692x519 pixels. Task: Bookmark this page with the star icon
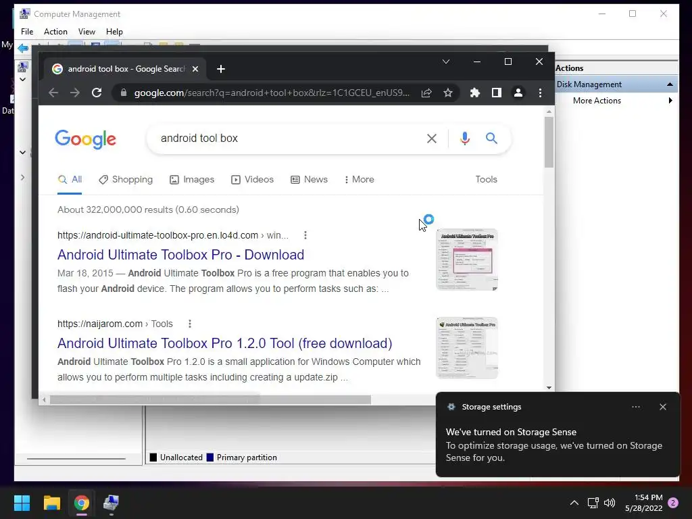[448, 93]
